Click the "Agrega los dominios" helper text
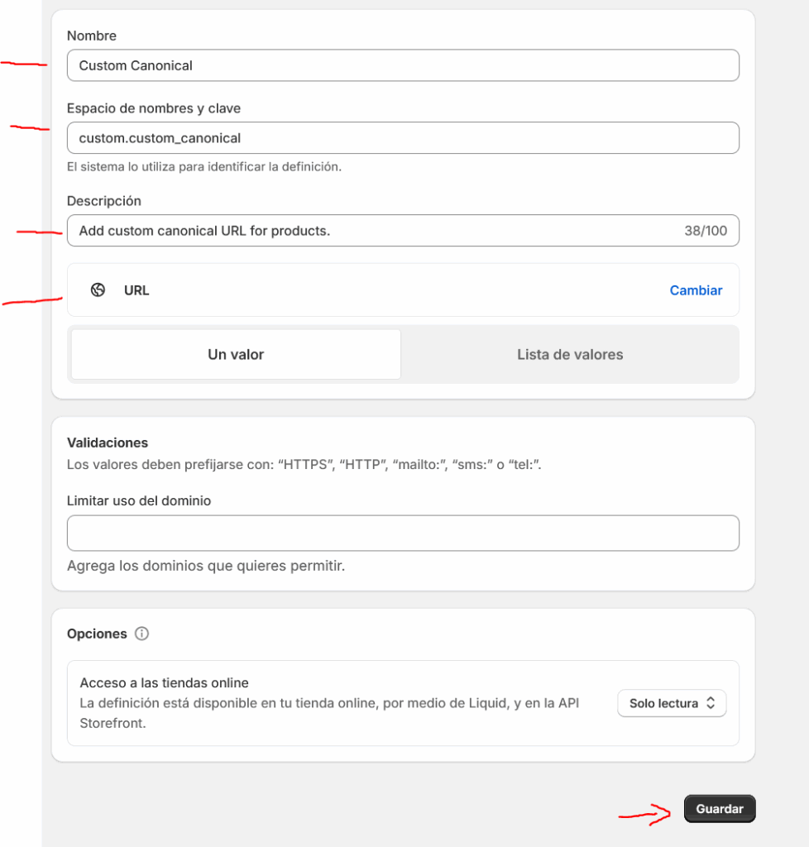 pos(205,567)
